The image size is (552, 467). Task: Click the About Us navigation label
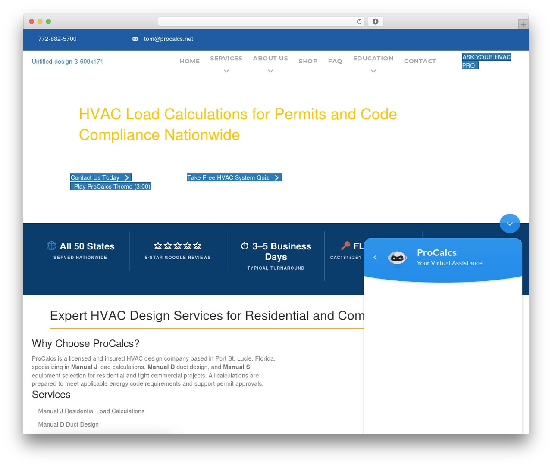point(270,58)
